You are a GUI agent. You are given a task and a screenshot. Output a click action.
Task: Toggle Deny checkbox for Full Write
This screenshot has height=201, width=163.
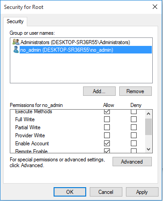pyautogui.click(x=134, y=119)
